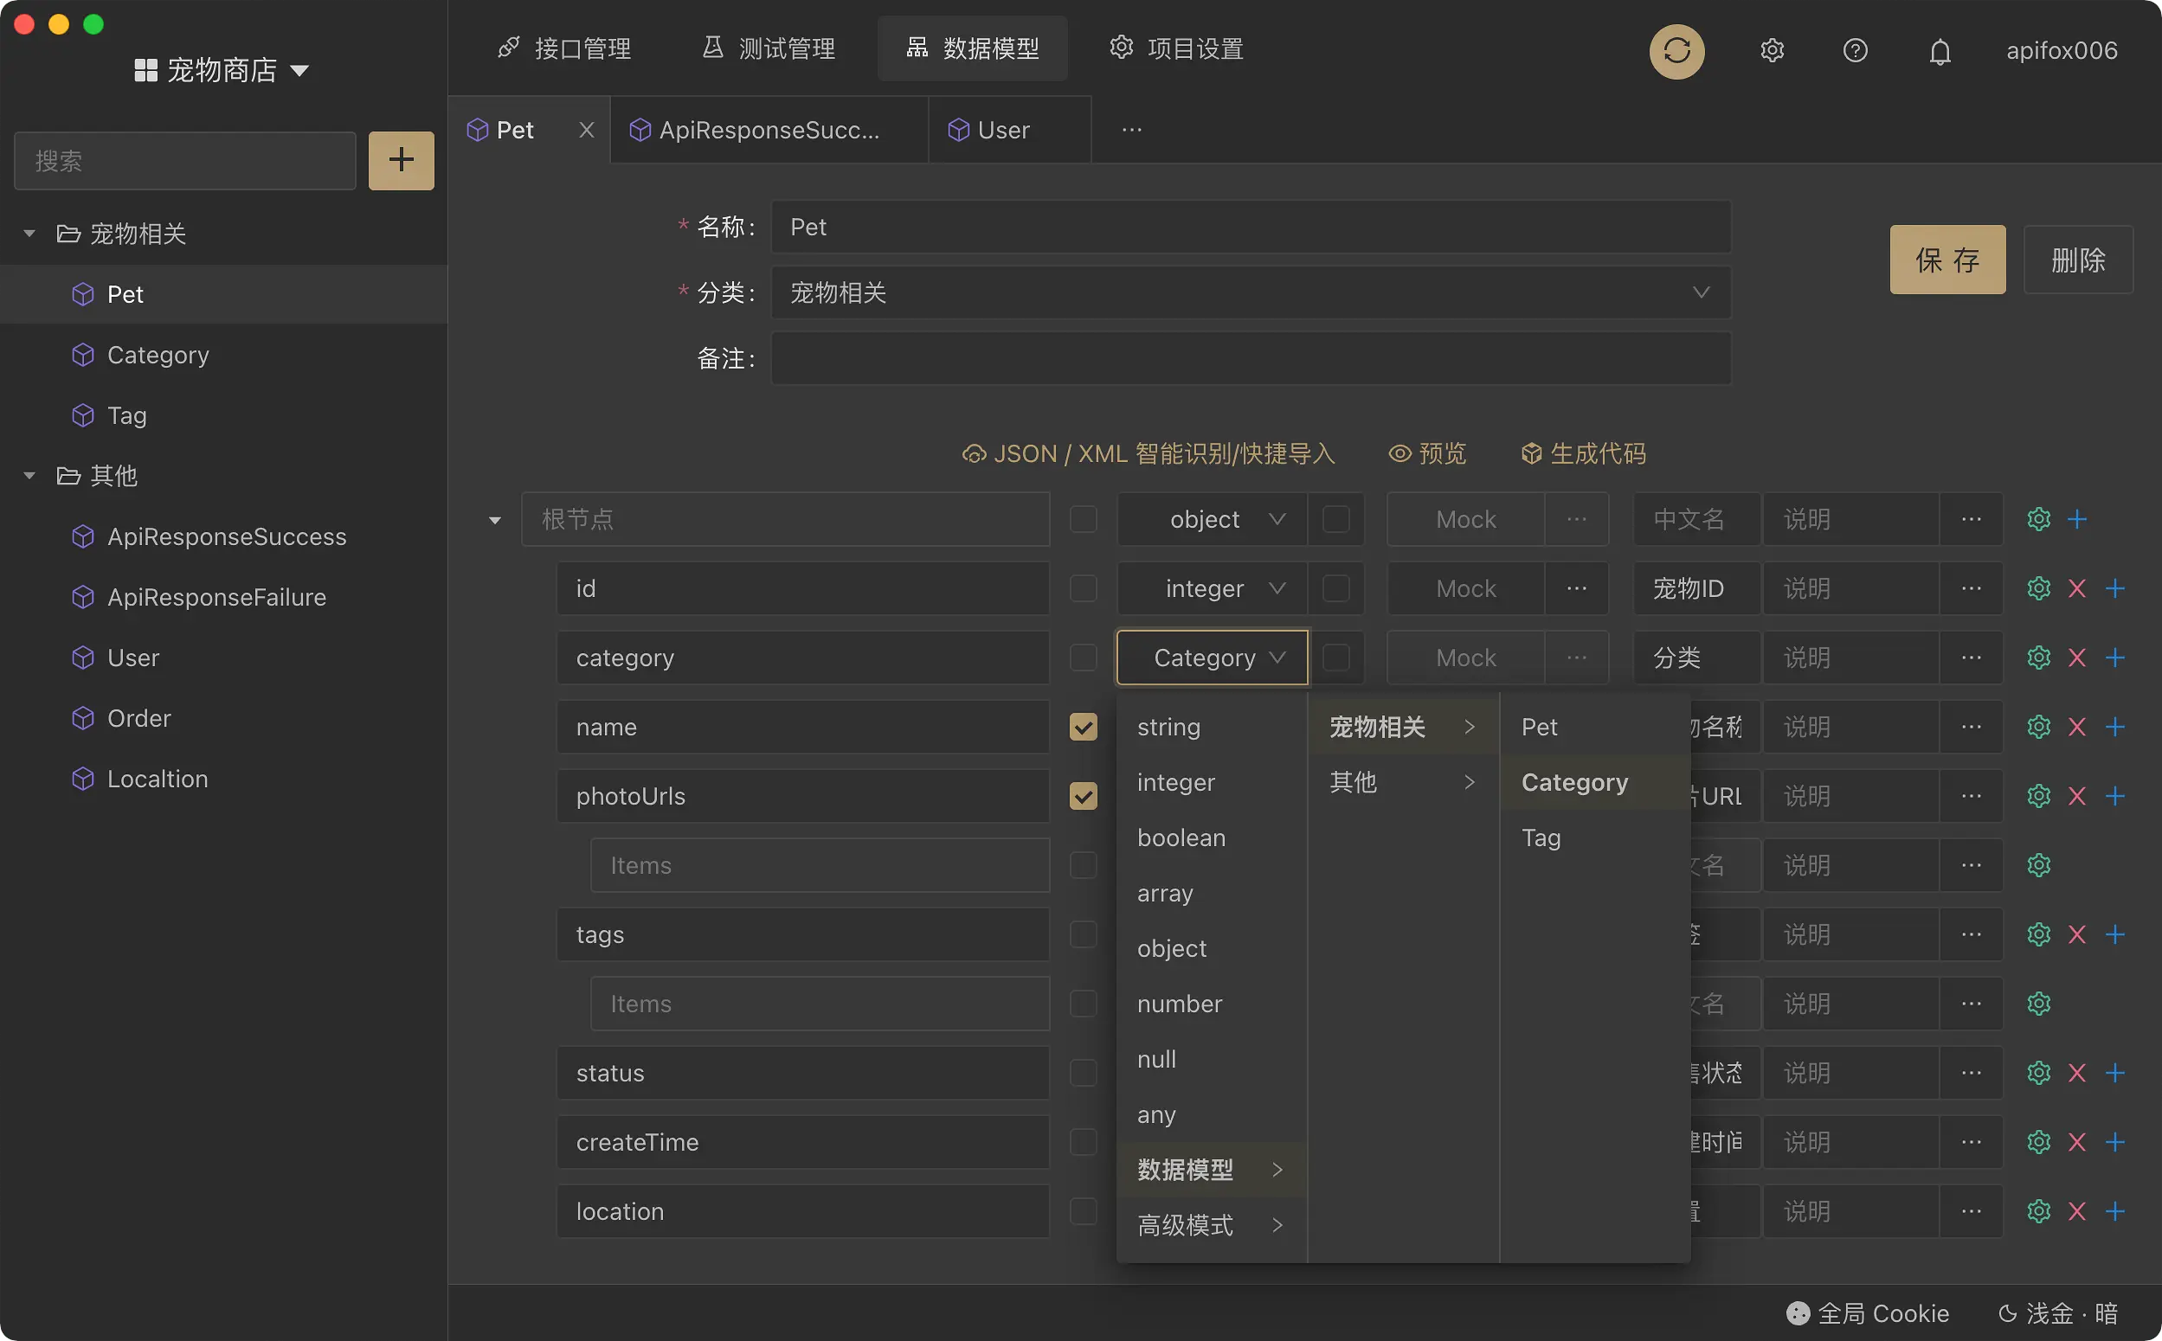
Task: Add a new field with the plus icon on the name row
Action: point(2117,727)
